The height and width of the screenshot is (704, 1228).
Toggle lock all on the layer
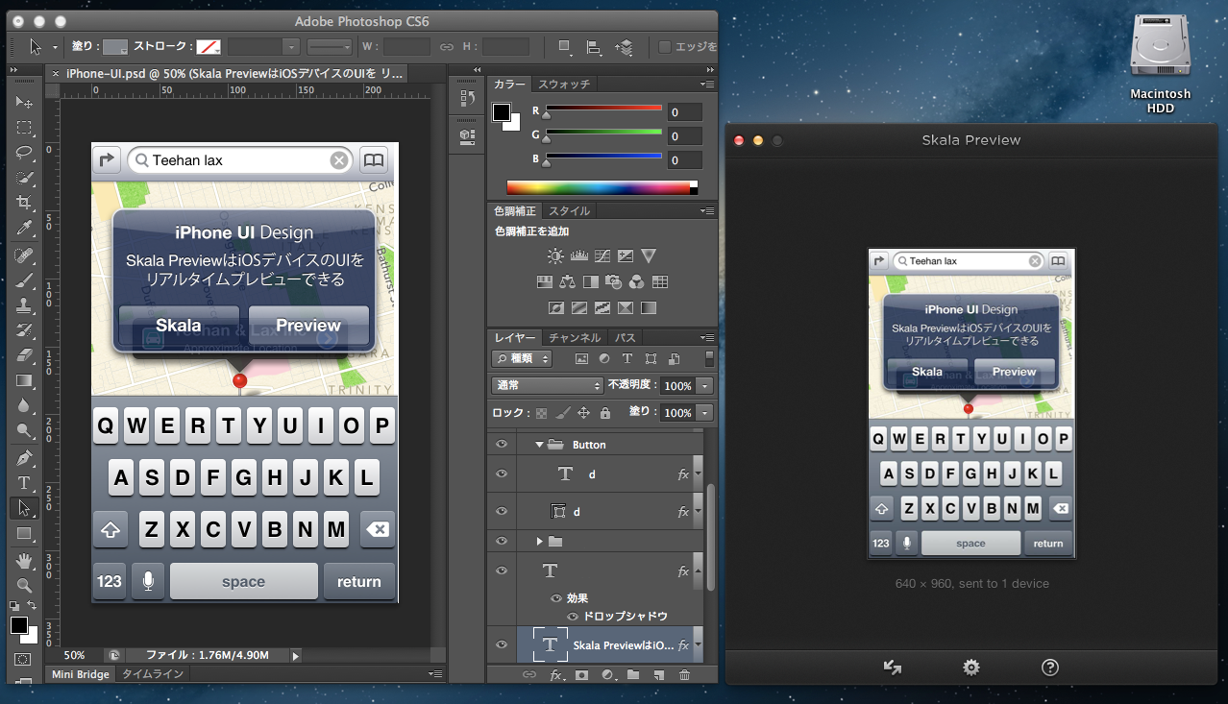(x=604, y=413)
